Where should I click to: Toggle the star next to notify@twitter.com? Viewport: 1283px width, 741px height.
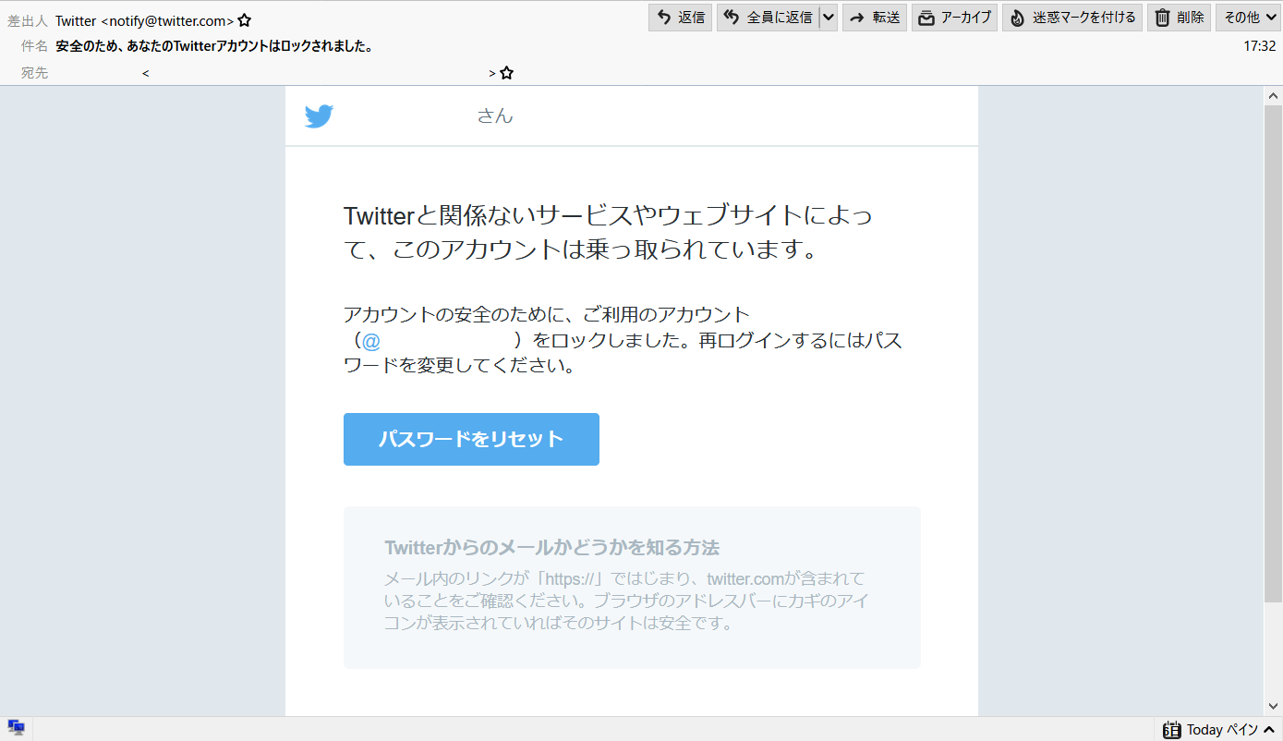tap(245, 20)
